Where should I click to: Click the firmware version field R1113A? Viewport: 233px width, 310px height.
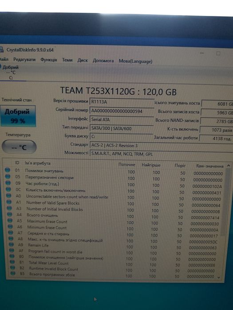coord(122,102)
